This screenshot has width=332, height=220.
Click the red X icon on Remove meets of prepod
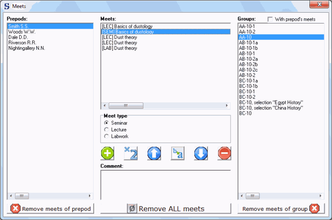pos(16,208)
